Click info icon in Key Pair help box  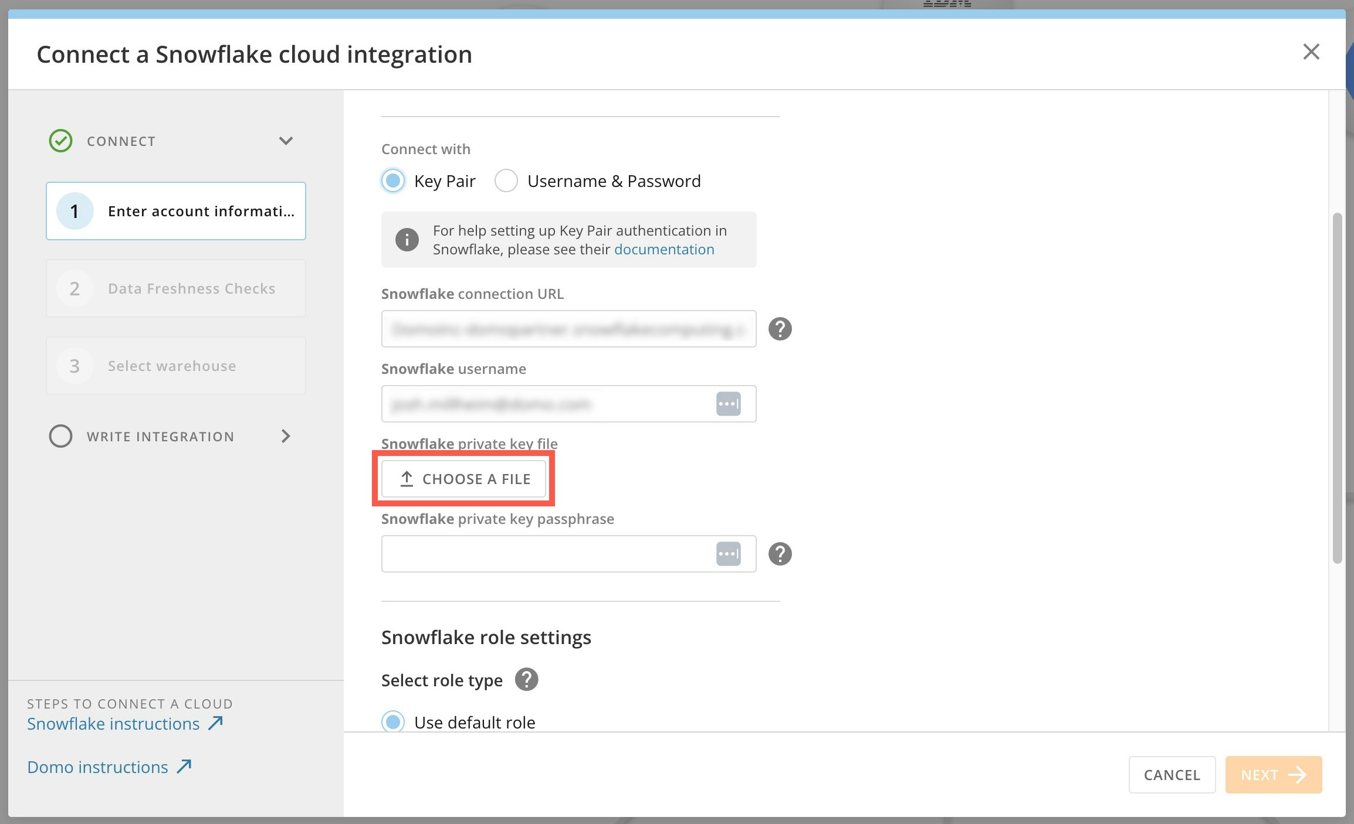(x=407, y=240)
